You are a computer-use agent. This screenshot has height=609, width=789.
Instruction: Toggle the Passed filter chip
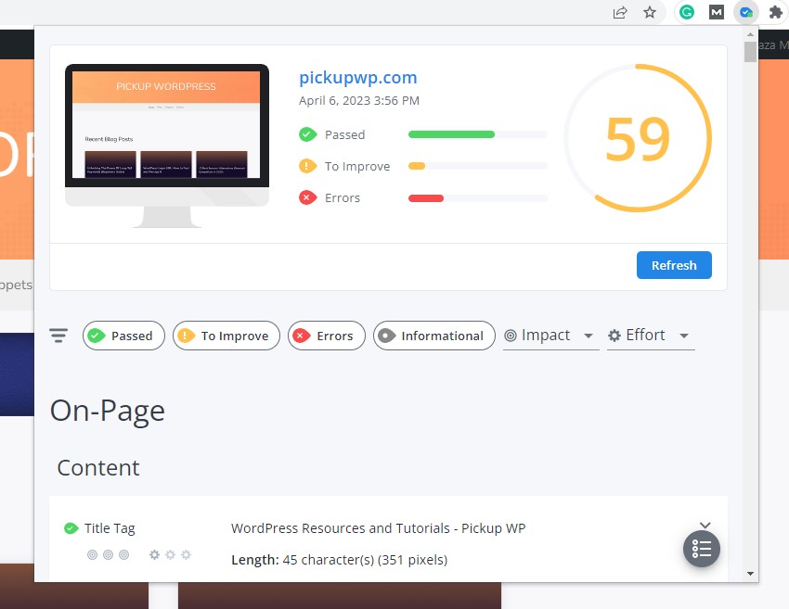[x=123, y=336]
